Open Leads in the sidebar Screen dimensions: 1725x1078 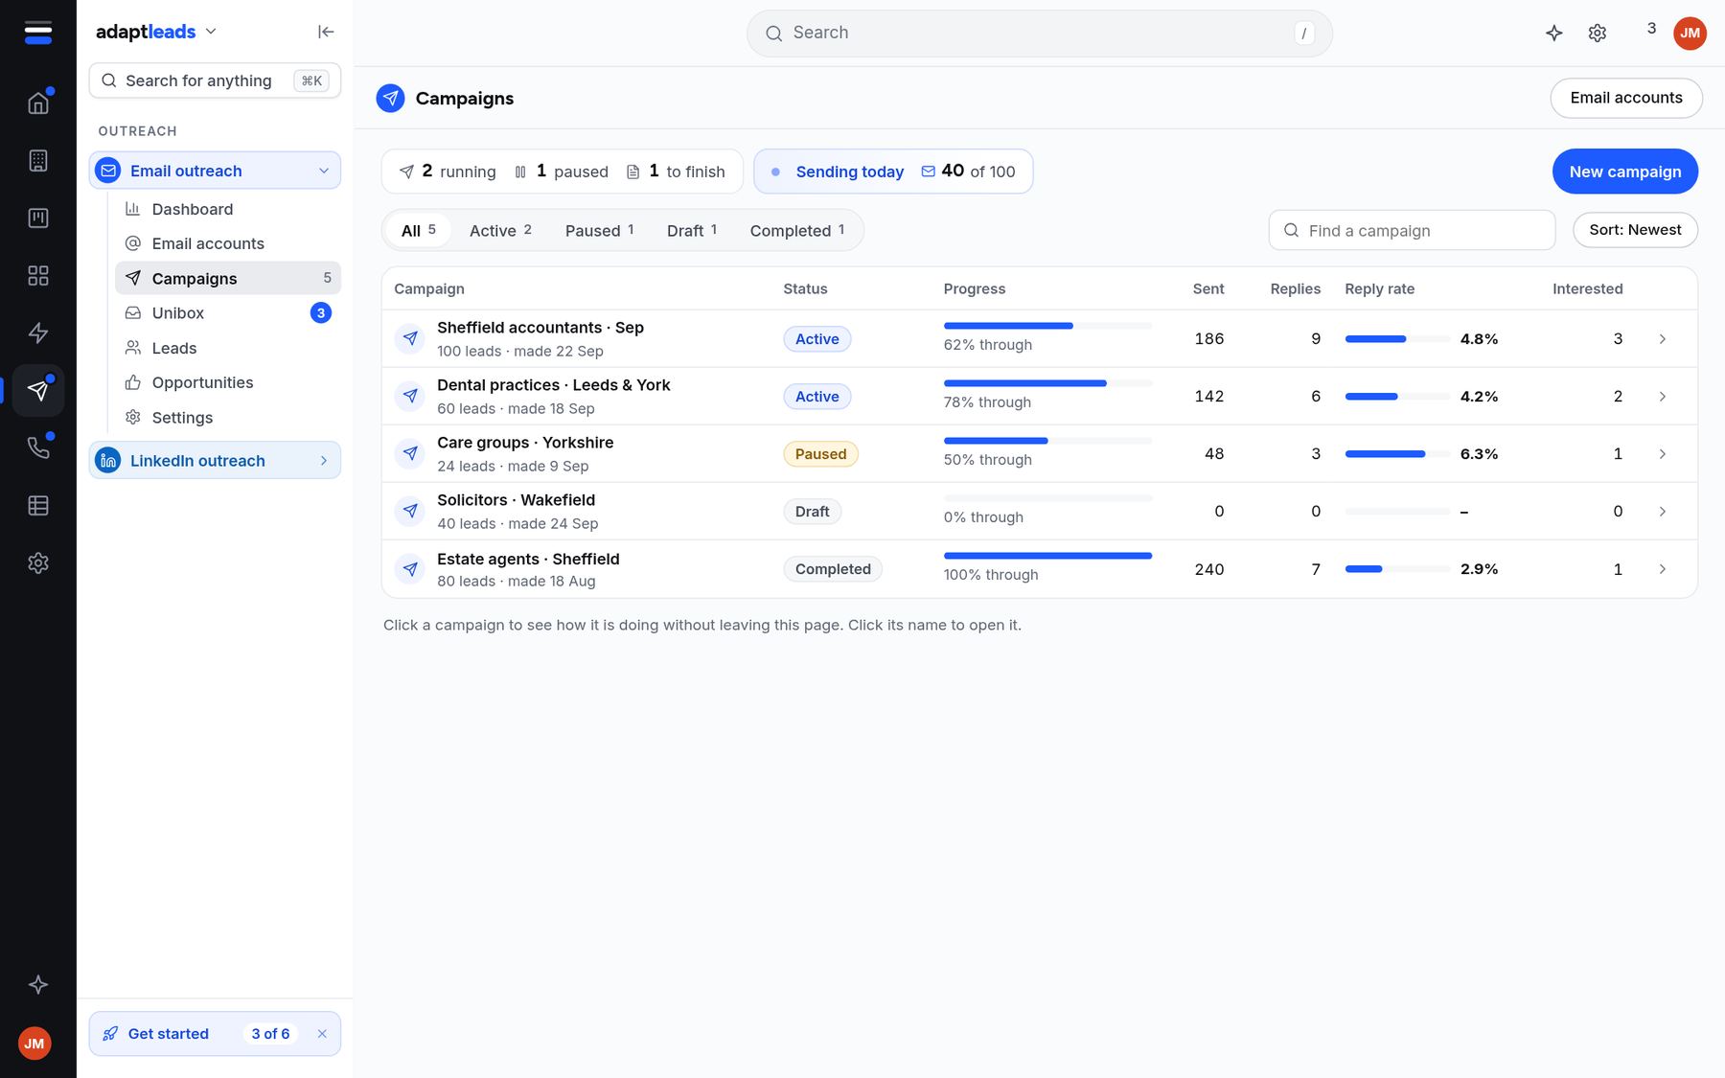tap(228, 348)
